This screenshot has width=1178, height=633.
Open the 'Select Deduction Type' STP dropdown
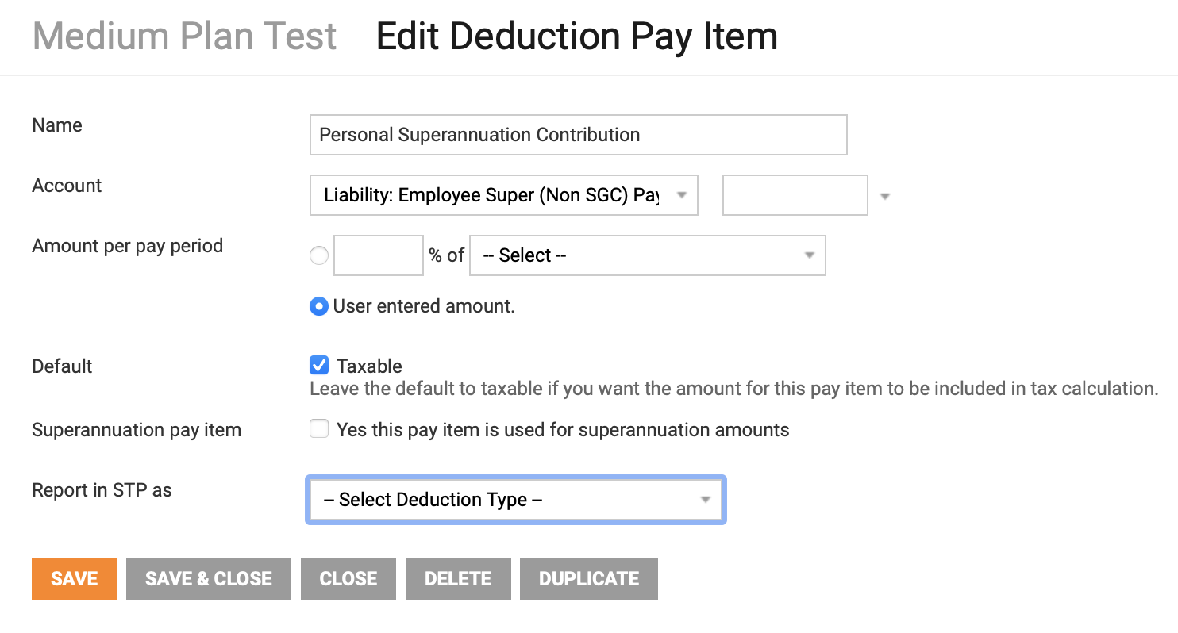pos(515,499)
